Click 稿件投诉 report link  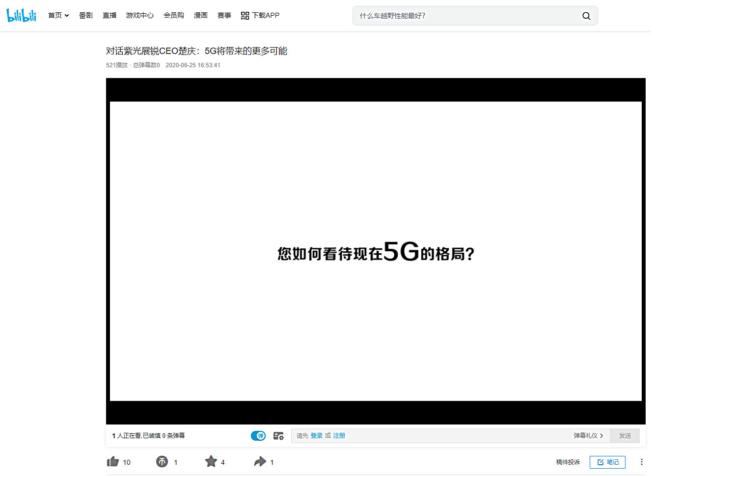point(568,462)
